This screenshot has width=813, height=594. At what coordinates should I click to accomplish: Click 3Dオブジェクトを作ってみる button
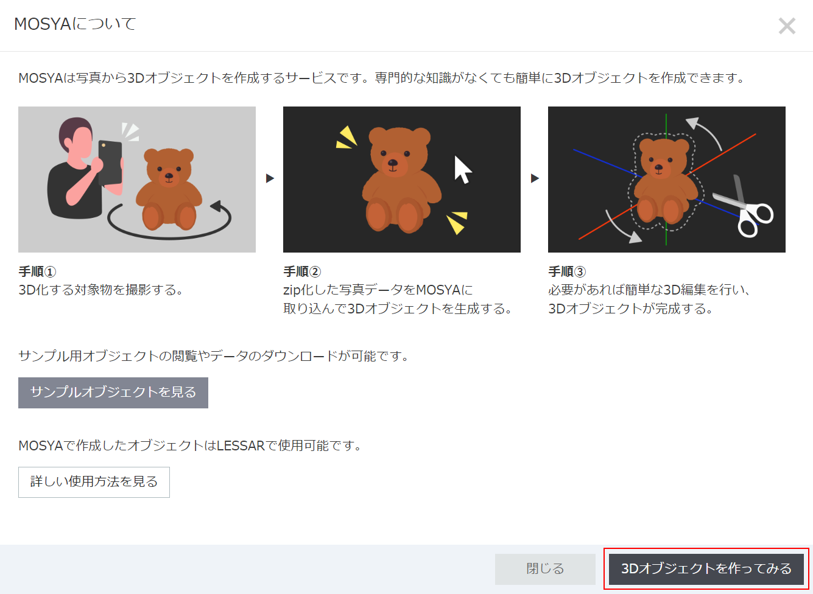tap(706, 569)
